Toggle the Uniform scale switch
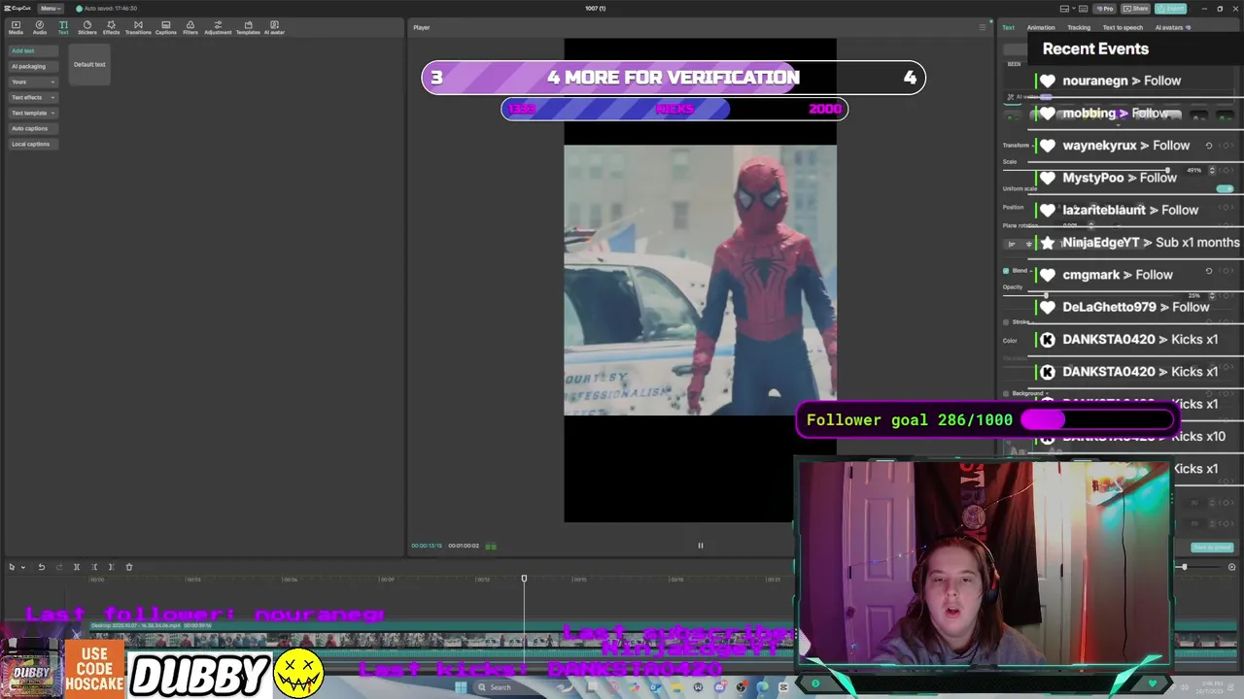The image size is (1244, 699). [1225, 188]
